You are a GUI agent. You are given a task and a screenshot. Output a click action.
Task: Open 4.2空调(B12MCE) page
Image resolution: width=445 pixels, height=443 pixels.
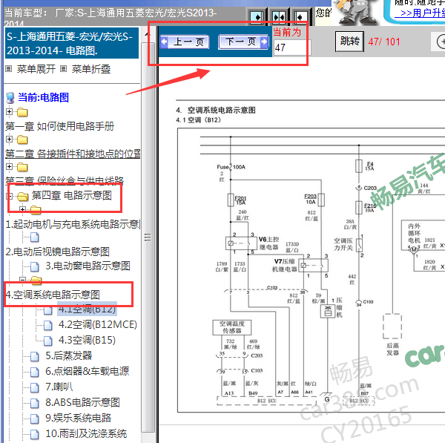[x=98, y=324]
